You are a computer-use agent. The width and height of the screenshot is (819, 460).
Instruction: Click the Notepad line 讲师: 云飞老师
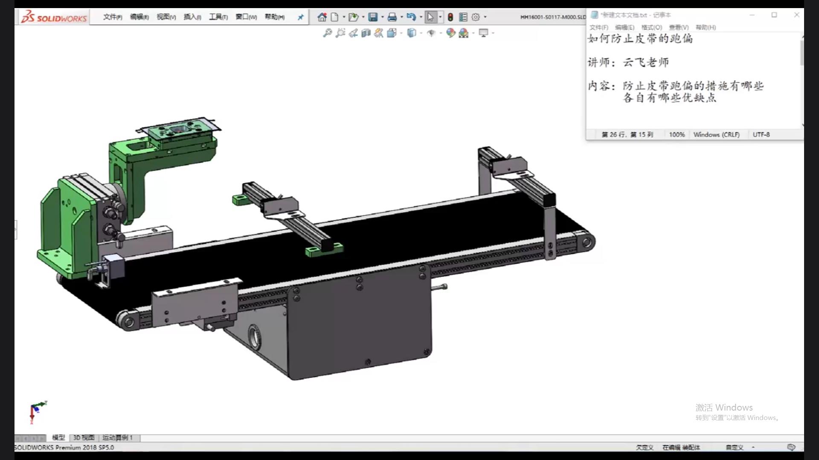628,63
